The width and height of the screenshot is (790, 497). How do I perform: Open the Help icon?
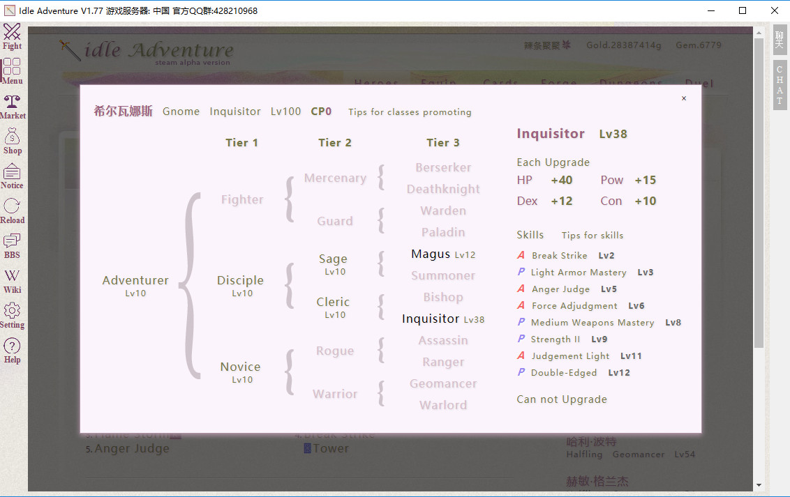12,349
